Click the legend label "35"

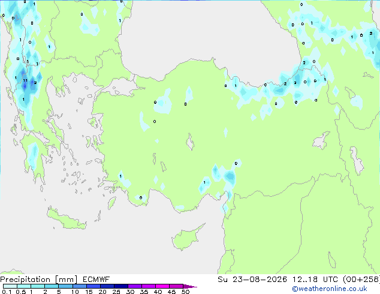144,292
